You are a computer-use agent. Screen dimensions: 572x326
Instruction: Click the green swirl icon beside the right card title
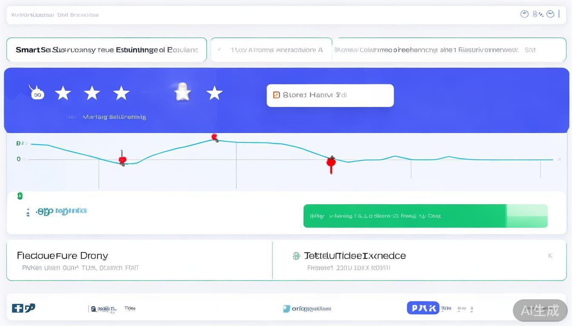[x=297, y=256]
